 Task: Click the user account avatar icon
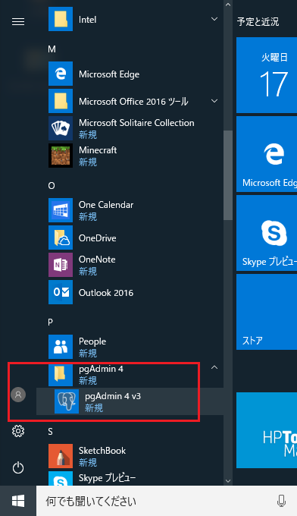[x=18, y=395]
